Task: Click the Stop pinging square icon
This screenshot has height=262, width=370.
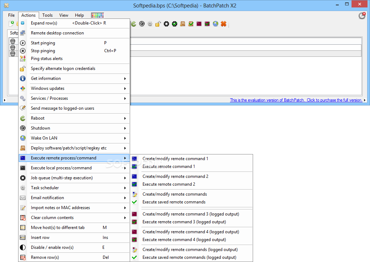Action: 23,51
